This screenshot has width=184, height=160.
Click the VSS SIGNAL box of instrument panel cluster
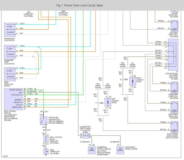point(120,150)
